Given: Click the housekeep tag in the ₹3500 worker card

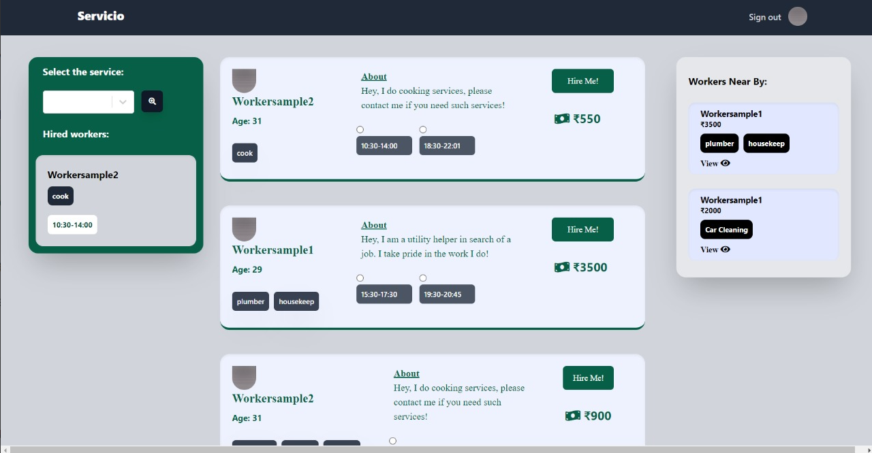Looking at the screenshot, I should click(296, 301).
